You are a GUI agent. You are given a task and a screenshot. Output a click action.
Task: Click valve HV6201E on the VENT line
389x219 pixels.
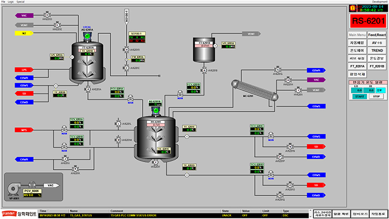(x=57, y=25)
